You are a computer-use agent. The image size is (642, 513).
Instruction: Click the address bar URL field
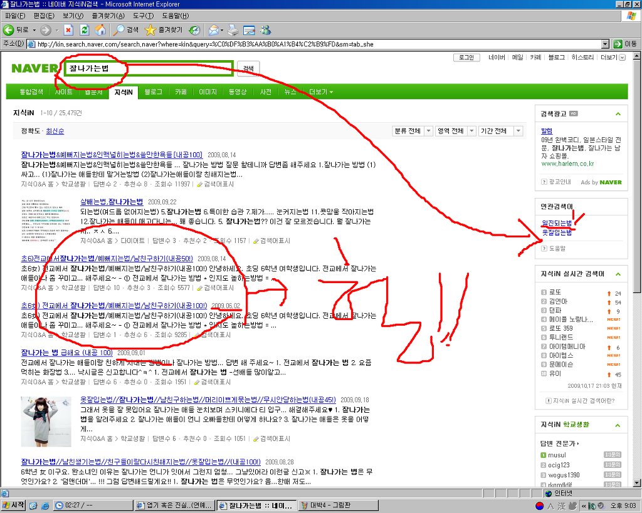(x=313, y=44)
